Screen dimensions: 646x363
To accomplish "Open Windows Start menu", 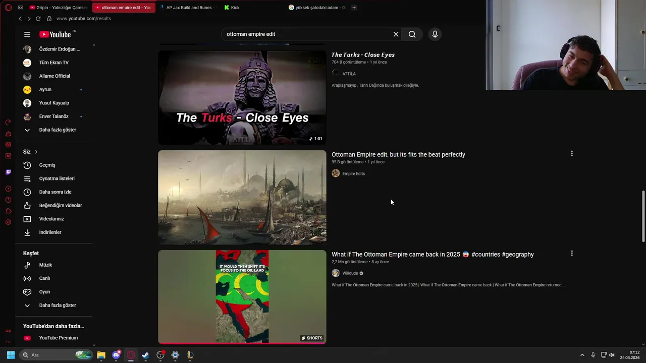I will (x=11, y=355).
